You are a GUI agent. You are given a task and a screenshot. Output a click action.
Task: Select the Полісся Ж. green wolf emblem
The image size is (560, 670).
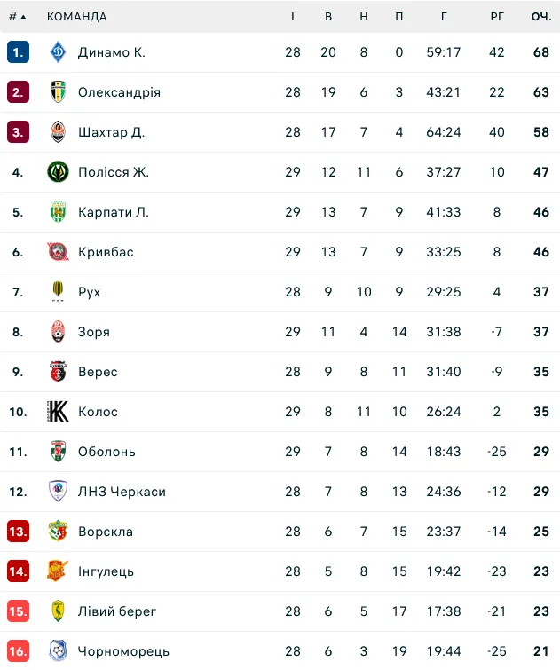point(58,172)
